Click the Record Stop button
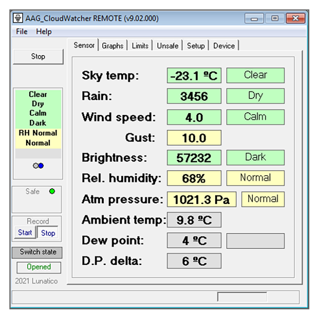Viewport: 320px width, 320px height. pyautogui.click(x=48, y=233)
